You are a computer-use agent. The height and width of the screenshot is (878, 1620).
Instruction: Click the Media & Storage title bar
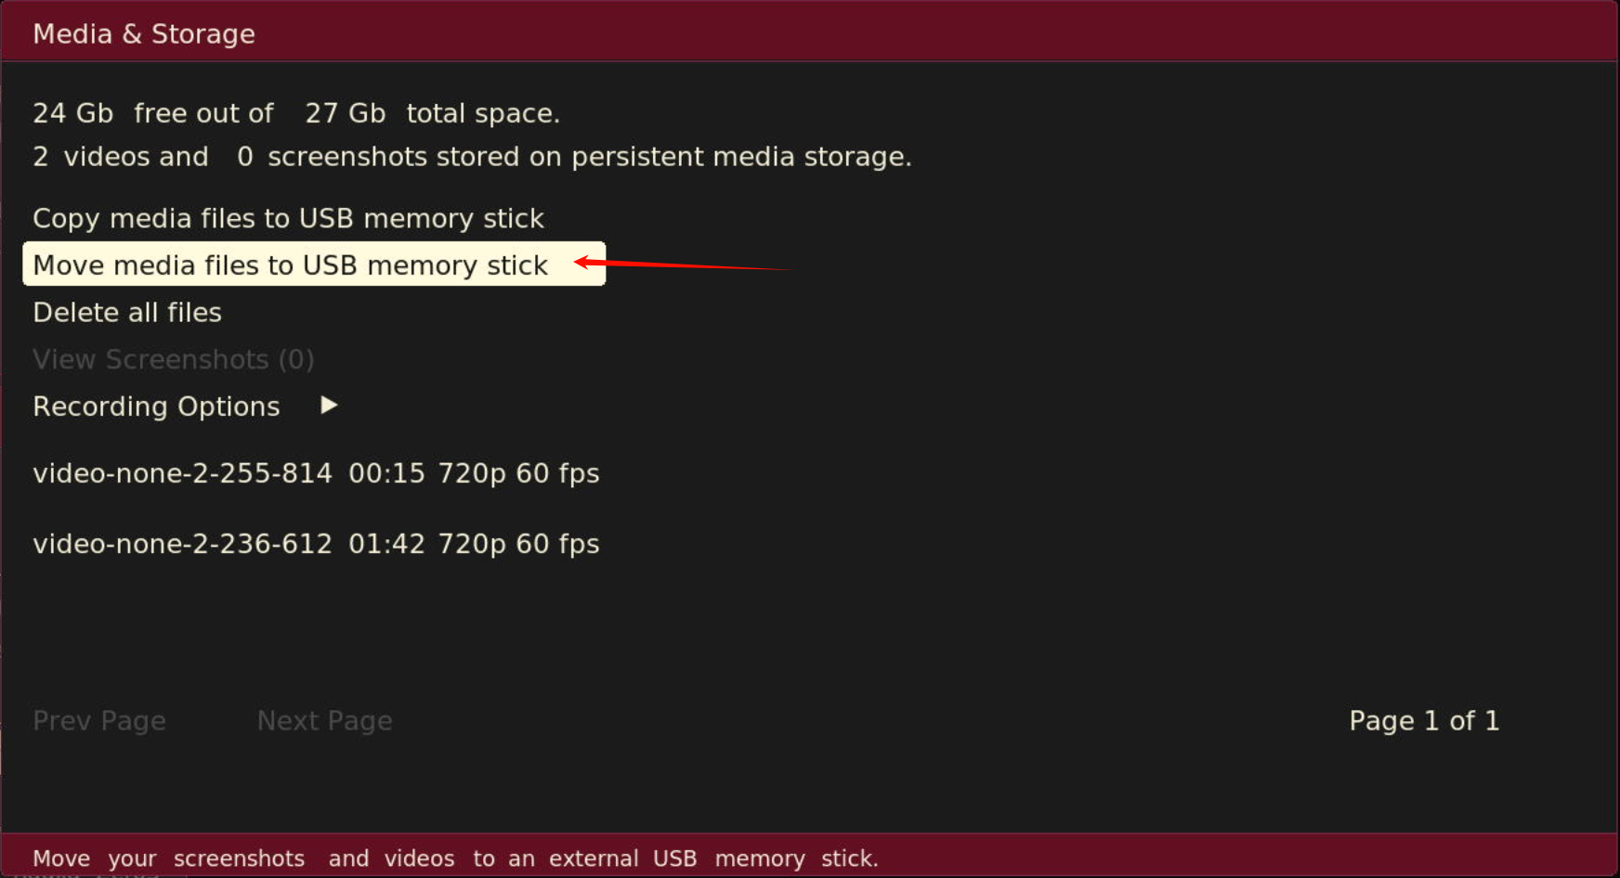pos(144,32)
